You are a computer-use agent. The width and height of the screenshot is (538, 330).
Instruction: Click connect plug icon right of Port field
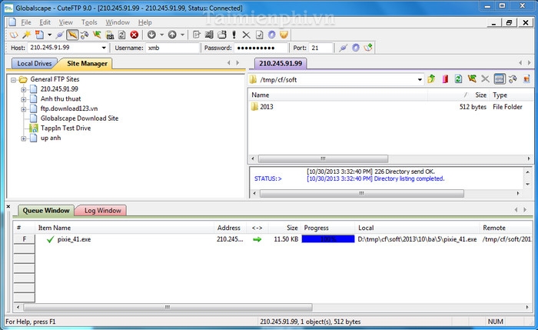[343, 48]
